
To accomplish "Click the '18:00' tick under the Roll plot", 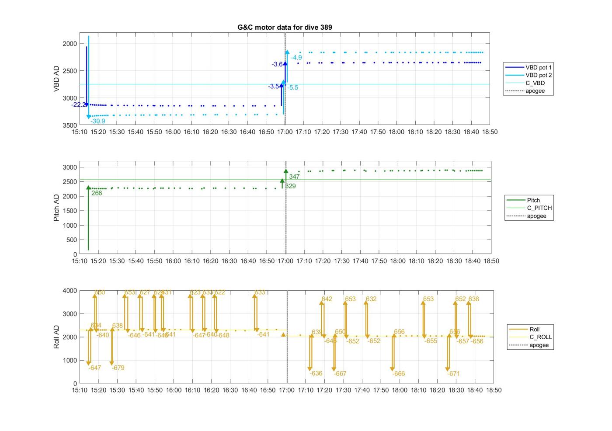I will (400, 390).
